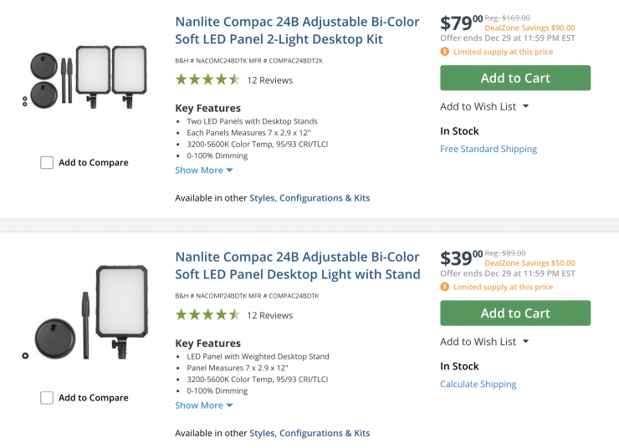Viewport: 619px width, 448px height.
Task: Click orange limited supply icon for $79 item
Action: [x=445, y=52]
